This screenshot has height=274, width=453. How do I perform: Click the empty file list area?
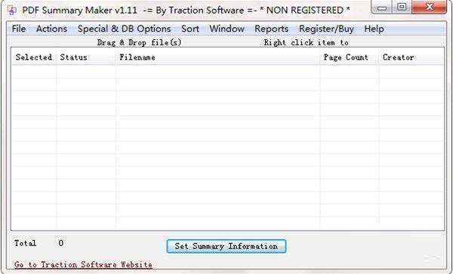click(227, 147)
